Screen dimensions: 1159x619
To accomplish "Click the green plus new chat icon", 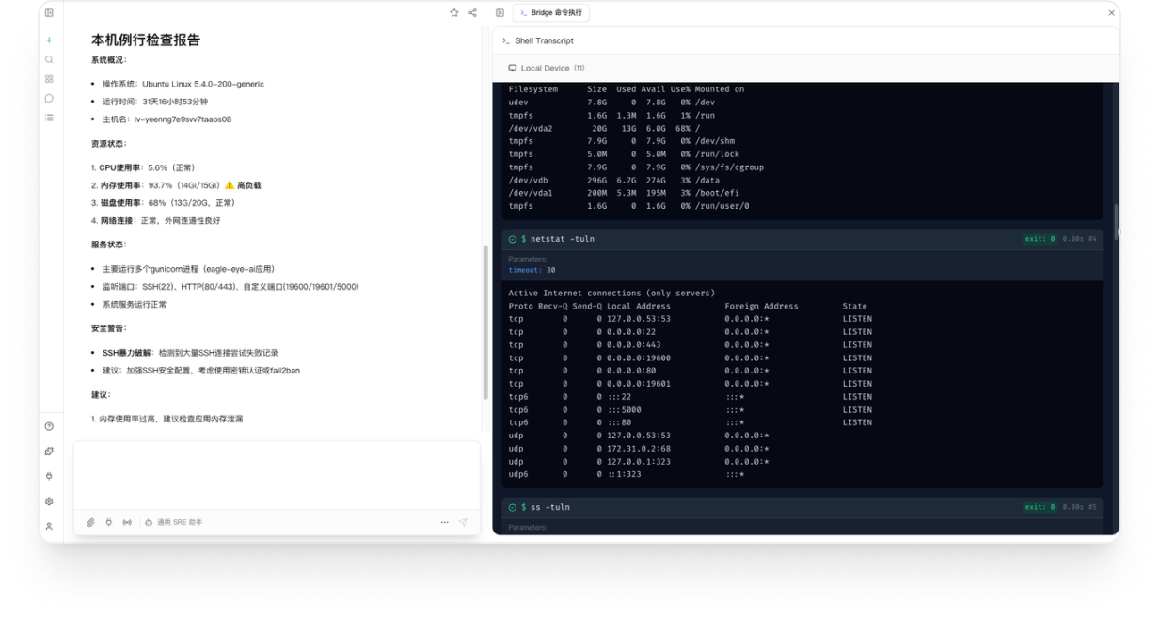I will pyautogui.click(x=49, y=40).
